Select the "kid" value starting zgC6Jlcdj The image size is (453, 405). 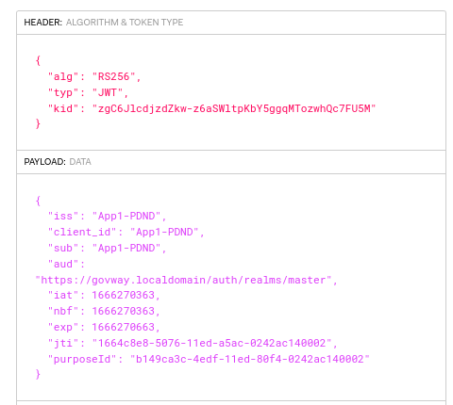[234, 108]
